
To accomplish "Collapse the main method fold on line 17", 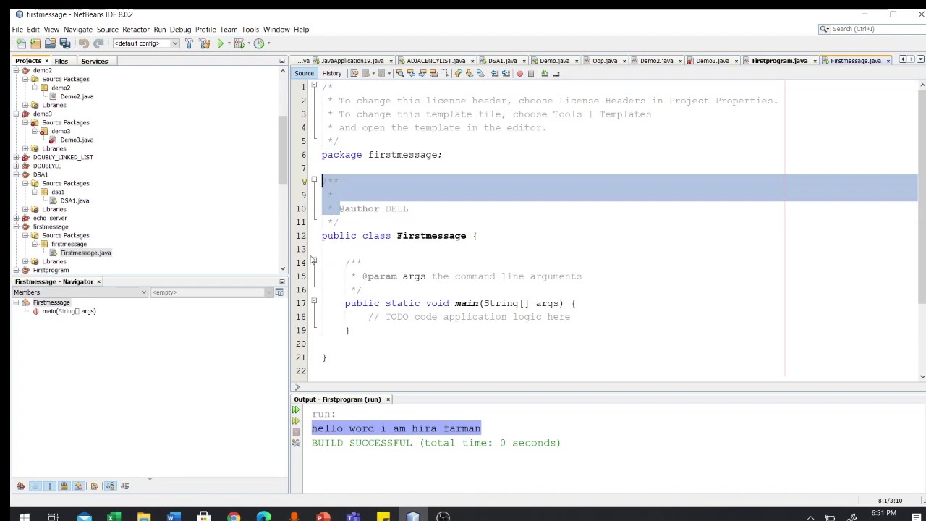I will (x=314, y=301).
